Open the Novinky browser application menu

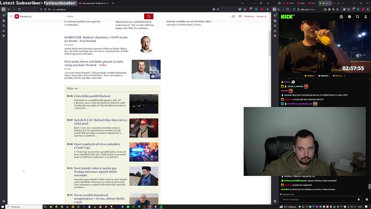pyautogui.click(x=267, y=9)
